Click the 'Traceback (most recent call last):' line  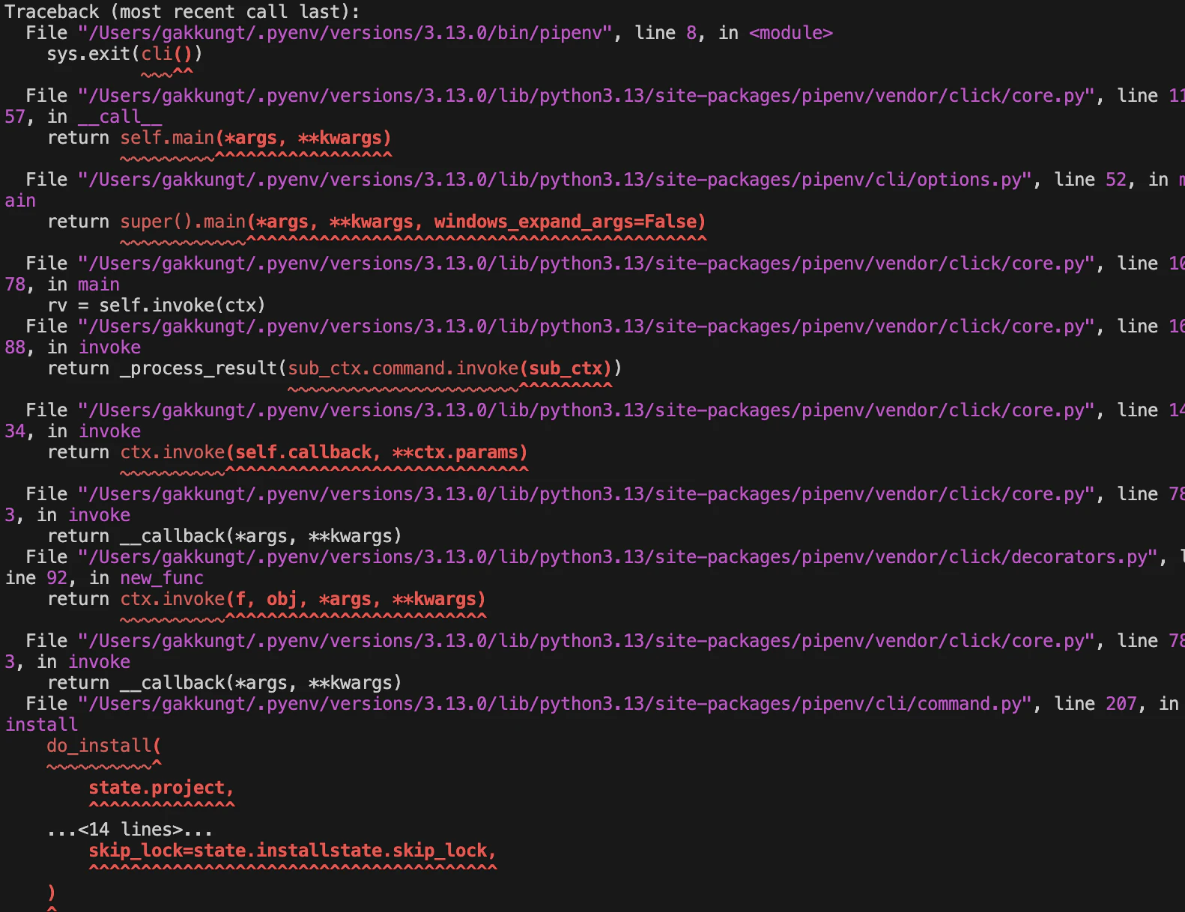(x=182, y=12)
